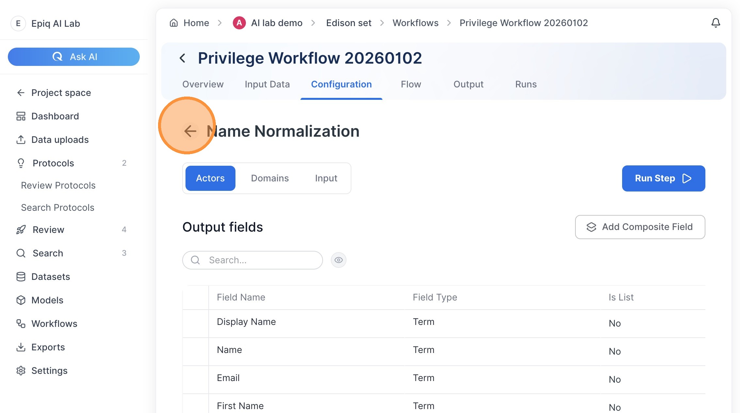Toggle the eye visibility button near search
Screen dimensions: 740x413
coord(338,260)
